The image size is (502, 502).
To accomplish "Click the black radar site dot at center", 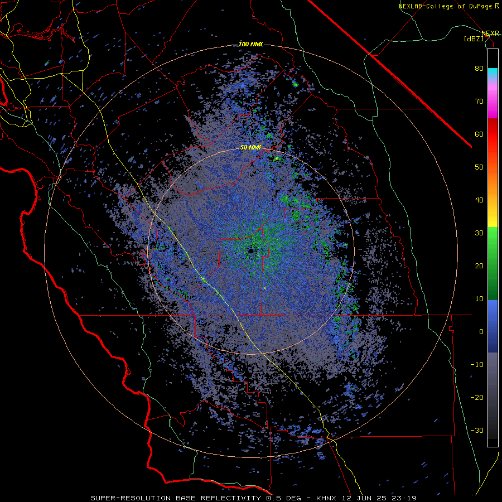I will pyautogui.click(x=251, y=250).
